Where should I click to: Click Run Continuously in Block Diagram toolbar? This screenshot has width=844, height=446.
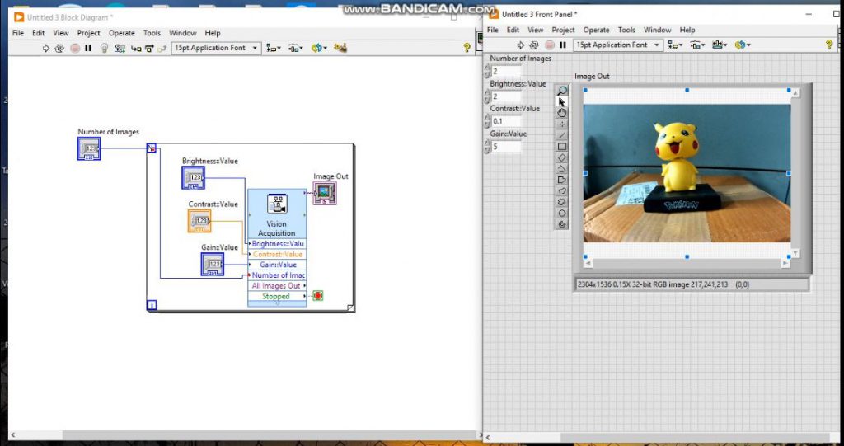tap(59, 48)
